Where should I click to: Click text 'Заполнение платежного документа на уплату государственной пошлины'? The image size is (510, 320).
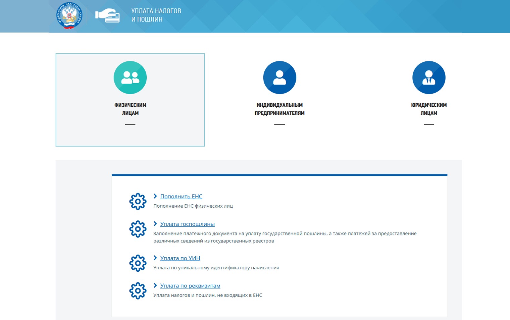coord(240,233)
